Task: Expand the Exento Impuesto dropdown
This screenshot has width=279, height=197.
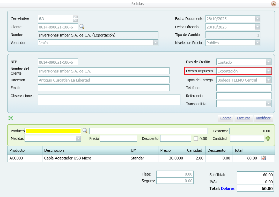Action: click(269, 71)
